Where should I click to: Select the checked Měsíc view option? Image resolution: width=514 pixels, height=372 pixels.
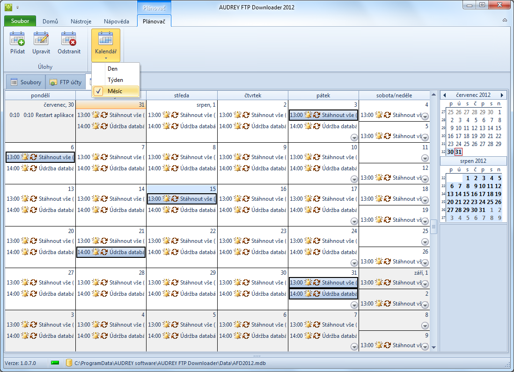coord(115,91)
